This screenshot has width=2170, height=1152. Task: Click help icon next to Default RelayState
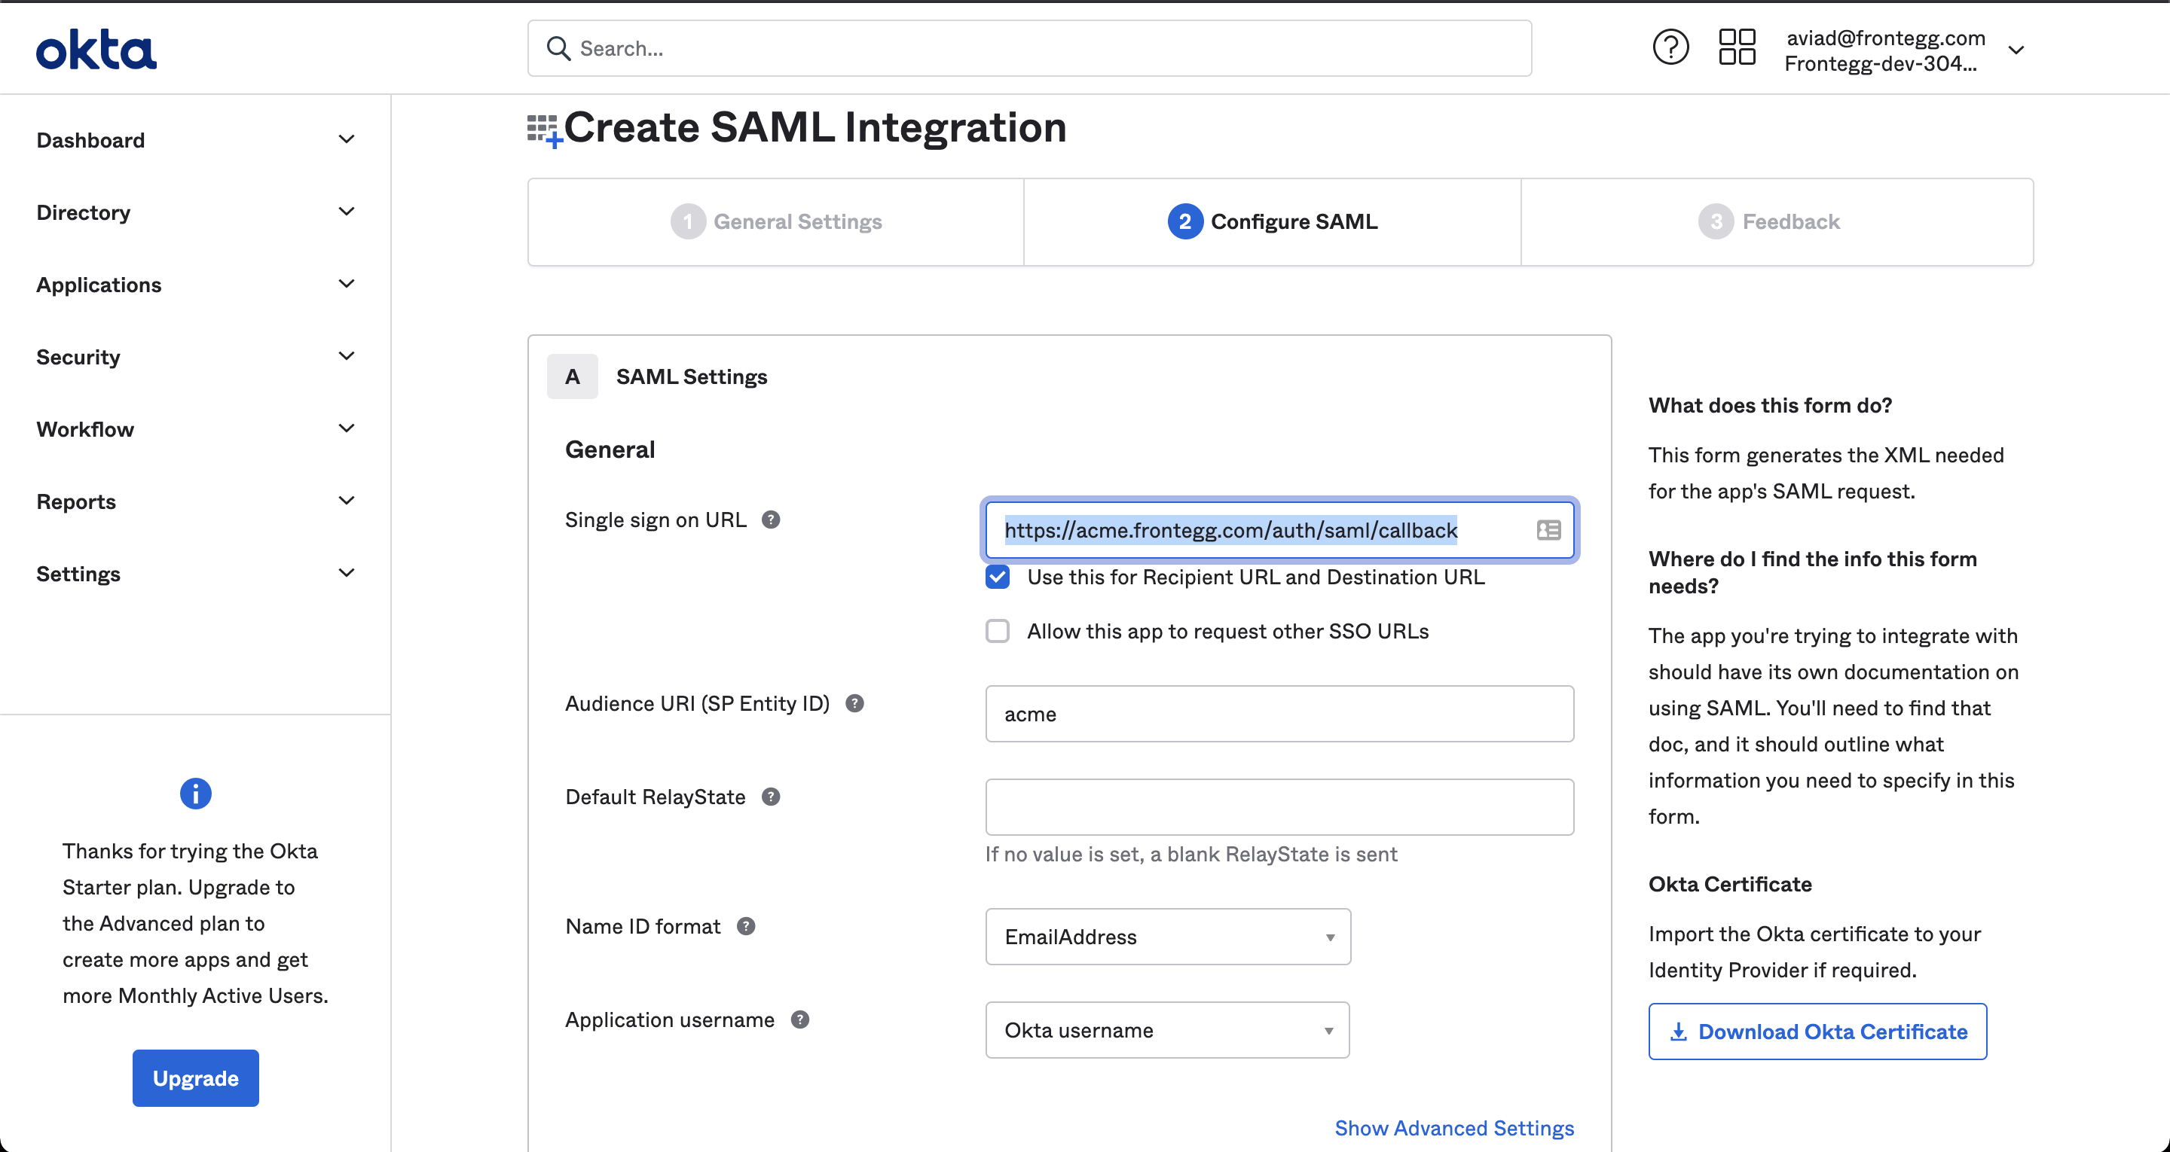coord(770,797)
